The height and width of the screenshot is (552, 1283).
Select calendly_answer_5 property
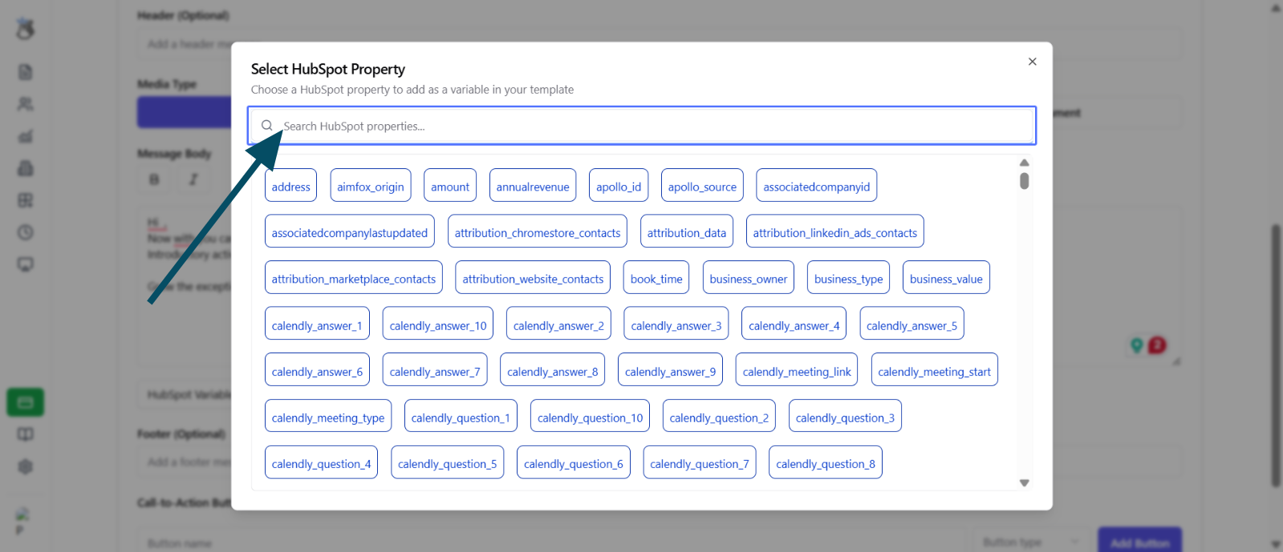pos(911,324)
